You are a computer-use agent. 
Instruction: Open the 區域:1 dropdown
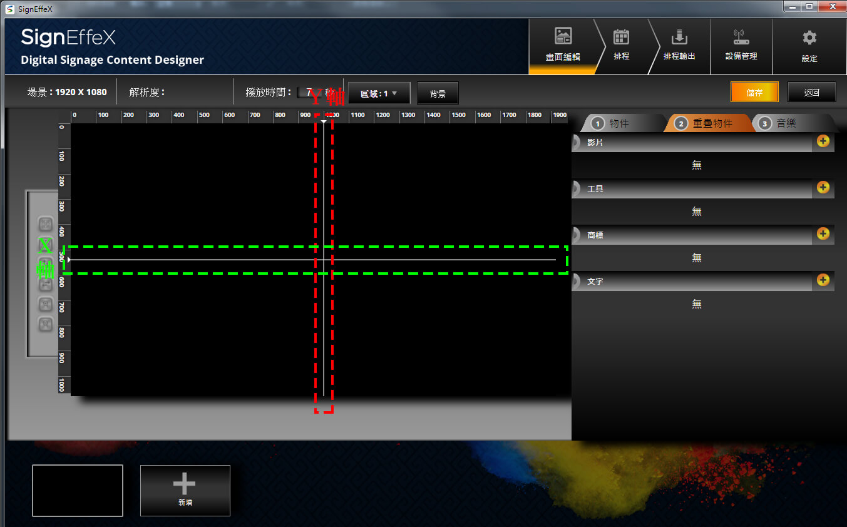[x=379, y=93]
